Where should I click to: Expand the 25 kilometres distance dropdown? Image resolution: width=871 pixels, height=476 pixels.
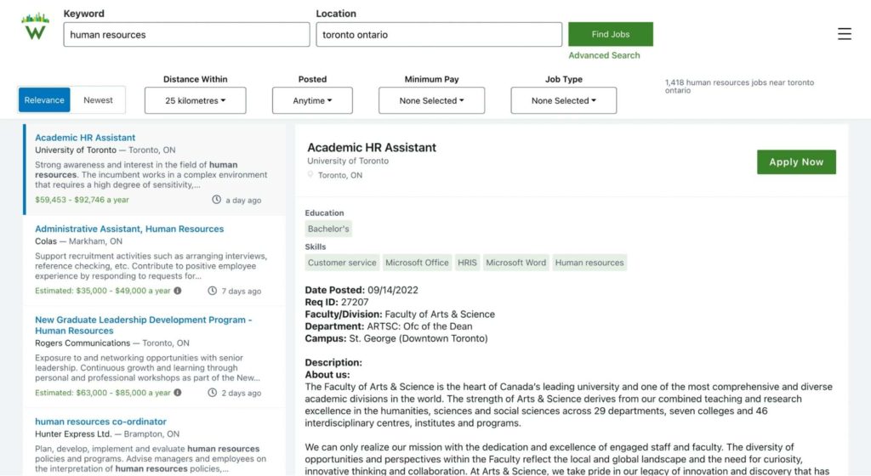click(x=196, y=100)
